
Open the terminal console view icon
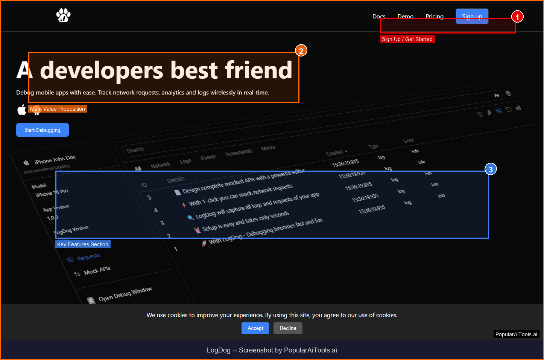click(x=509, y=110)
